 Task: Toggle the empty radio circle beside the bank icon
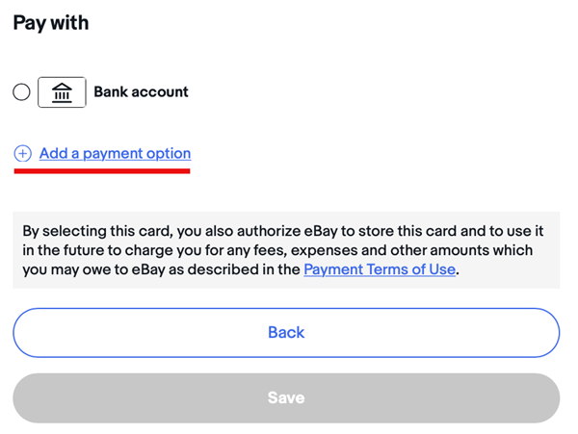(x=21, y=92)
